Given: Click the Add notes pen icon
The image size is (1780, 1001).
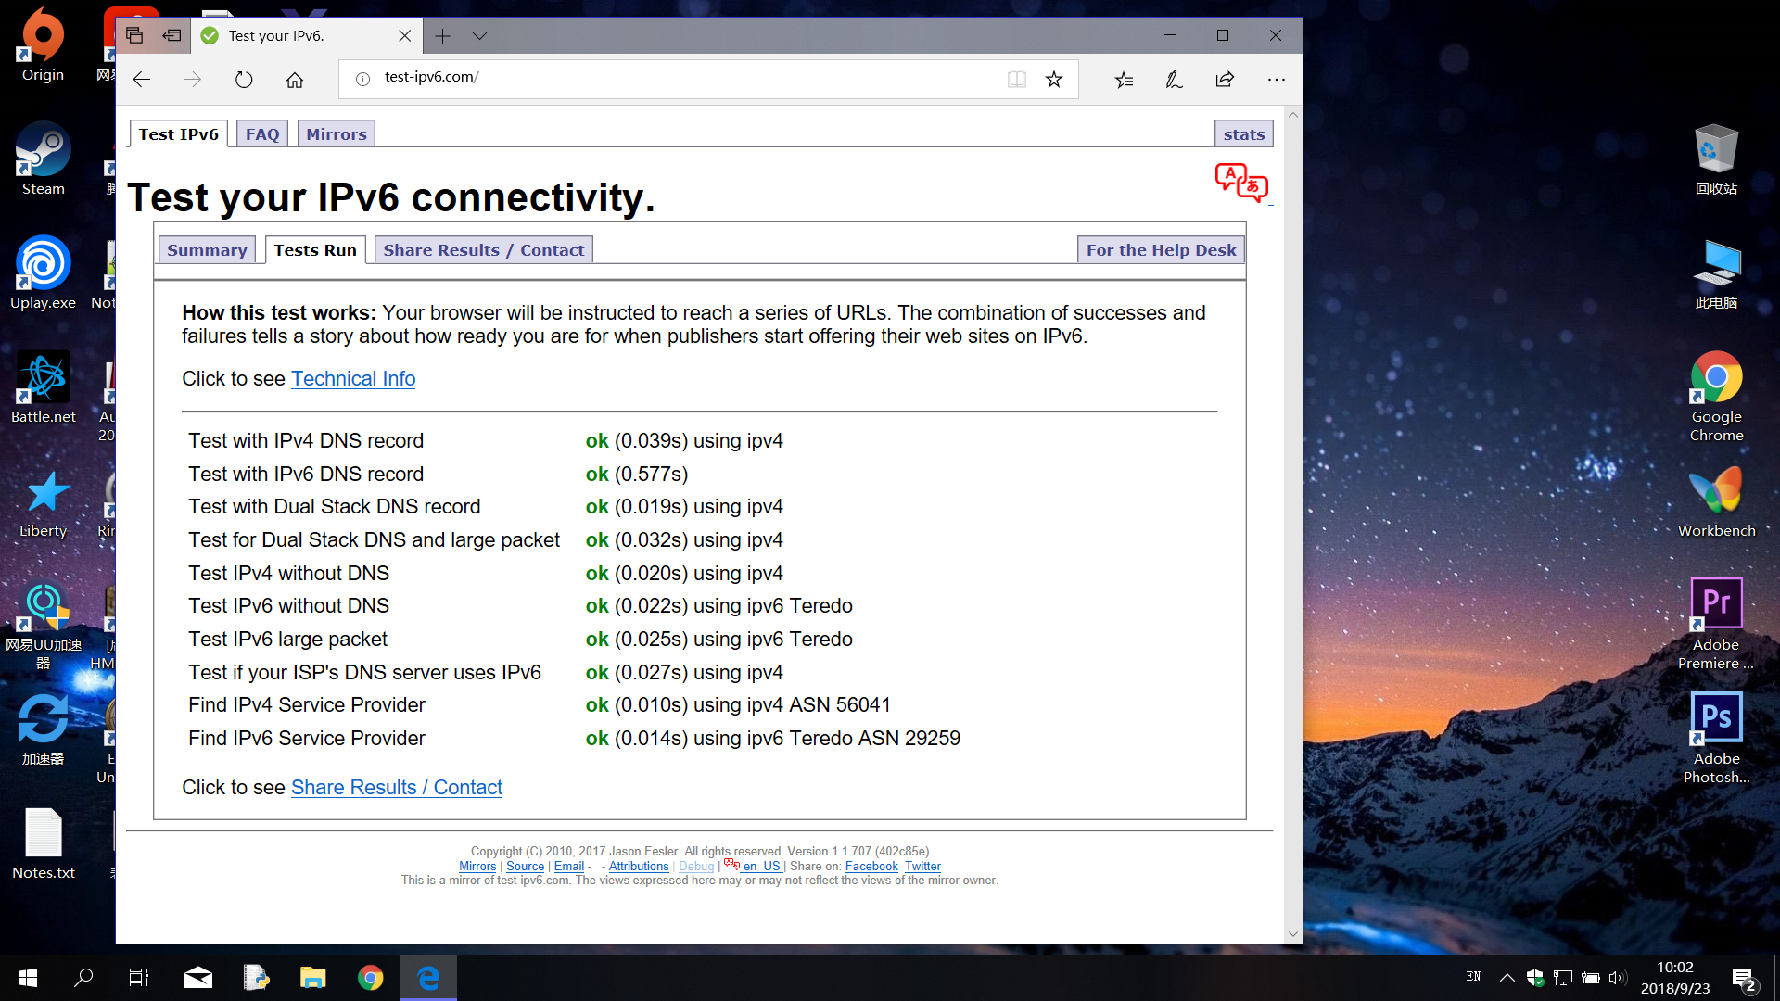Looking at the screenshot, I should 1174,80.
